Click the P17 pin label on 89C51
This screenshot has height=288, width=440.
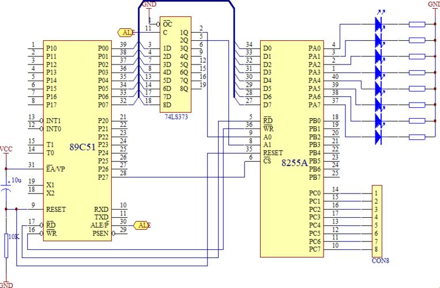pyautogui.click(x=51, y=105)
